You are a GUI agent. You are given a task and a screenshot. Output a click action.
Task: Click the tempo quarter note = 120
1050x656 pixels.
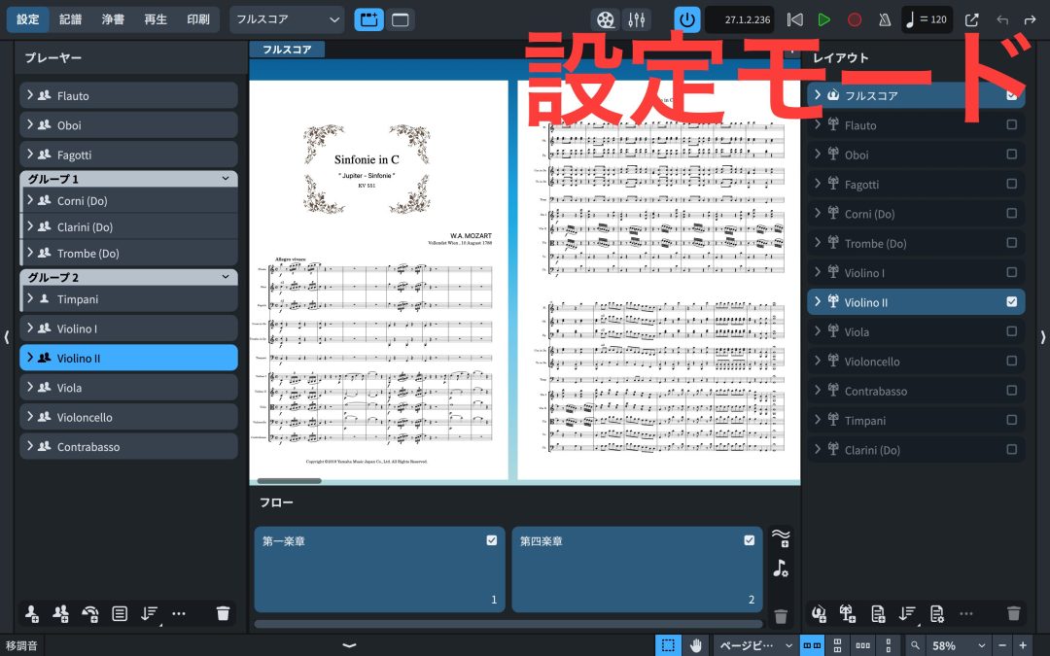coord(927,19)
